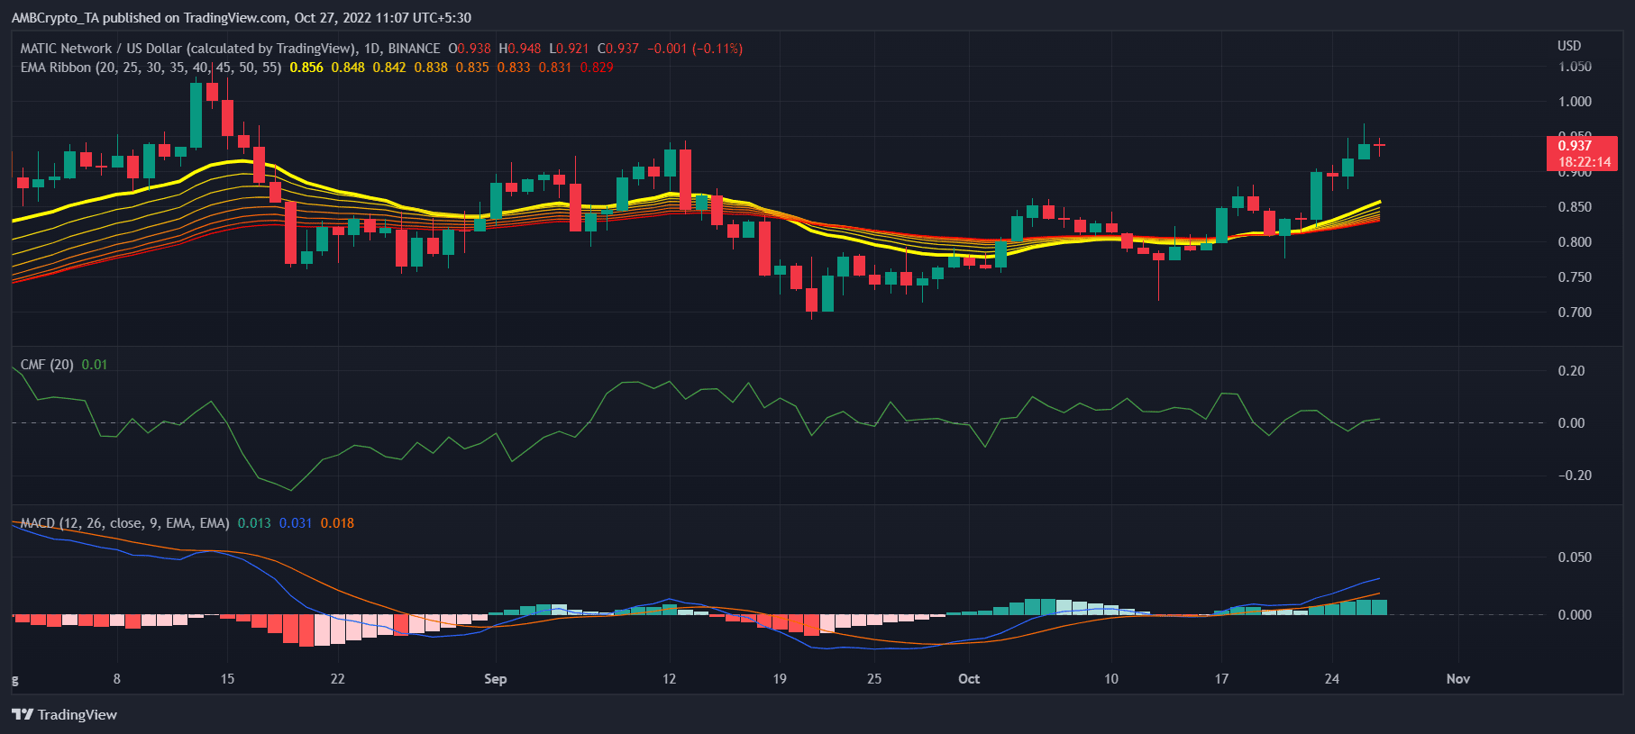Click the CMF 0.20 axis label
Screen dimensions: 1635x734
pos(1571,371)
